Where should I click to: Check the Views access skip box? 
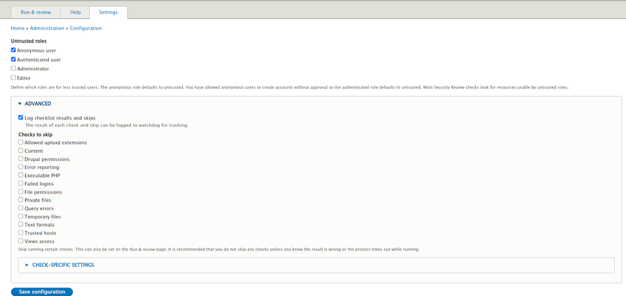click(21, 241)
